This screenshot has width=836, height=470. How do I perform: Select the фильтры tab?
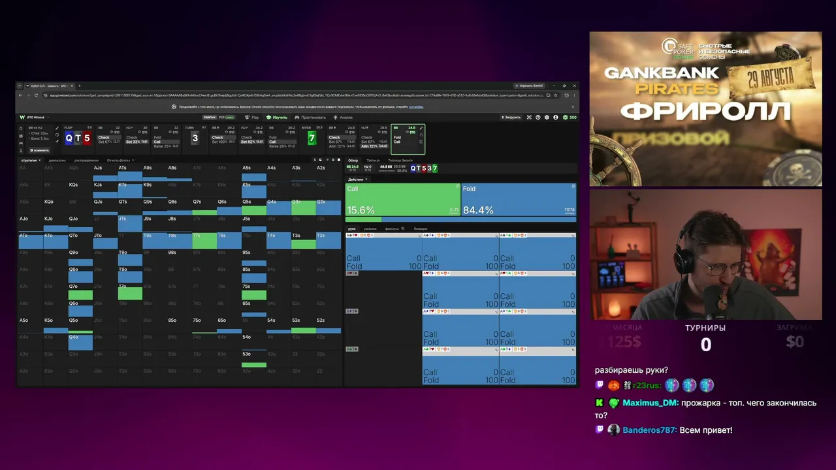(391, 228)
